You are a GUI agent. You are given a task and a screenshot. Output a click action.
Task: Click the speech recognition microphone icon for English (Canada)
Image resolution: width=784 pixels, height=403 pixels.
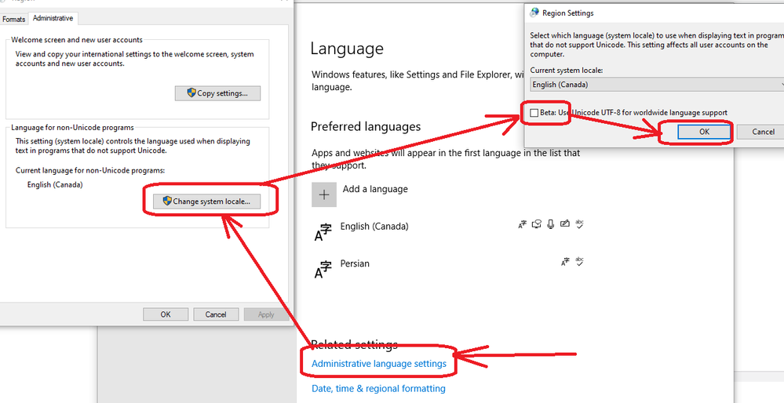pyautogui.click(x=550, y=224)
